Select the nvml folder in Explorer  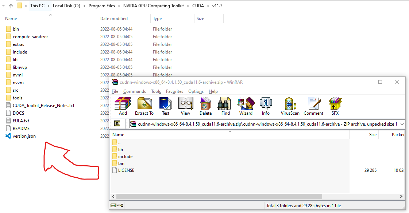14,75
